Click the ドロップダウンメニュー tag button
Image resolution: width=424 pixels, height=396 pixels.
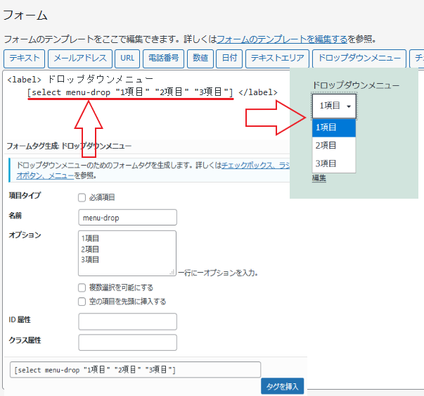pos(359,58)
